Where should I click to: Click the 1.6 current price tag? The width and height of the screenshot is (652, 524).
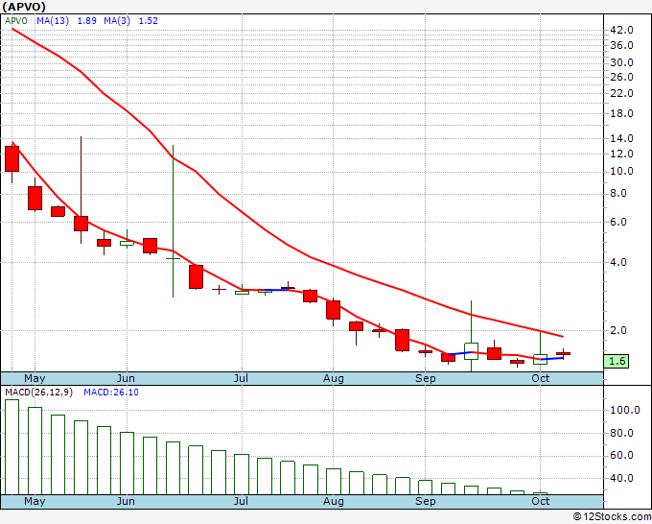[618, 361]
